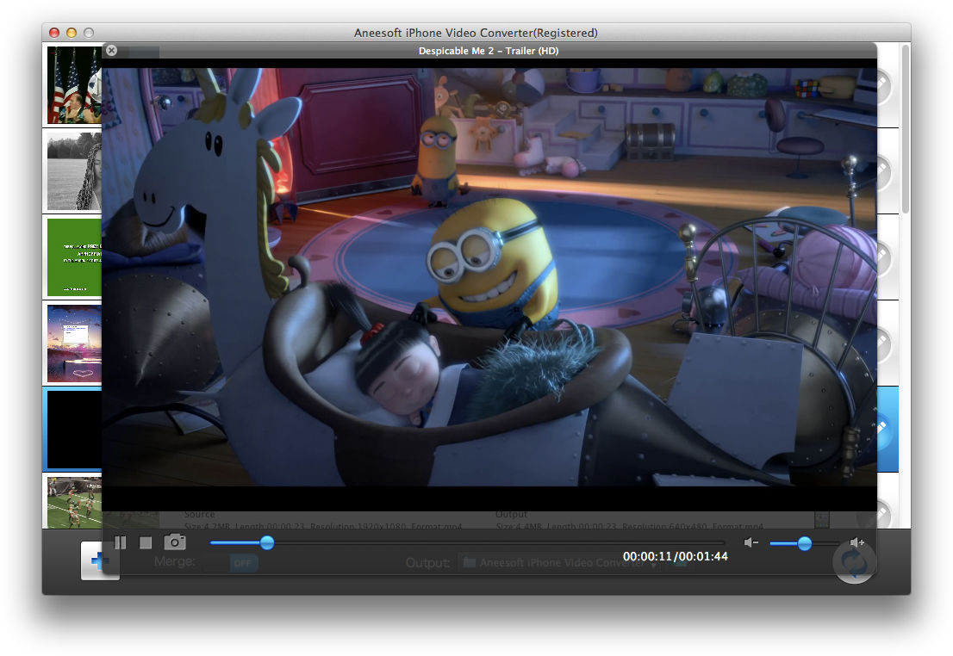The image size is (953, 656).
Task: Click the edit pencil on the first video row
Action: (882, 85)
